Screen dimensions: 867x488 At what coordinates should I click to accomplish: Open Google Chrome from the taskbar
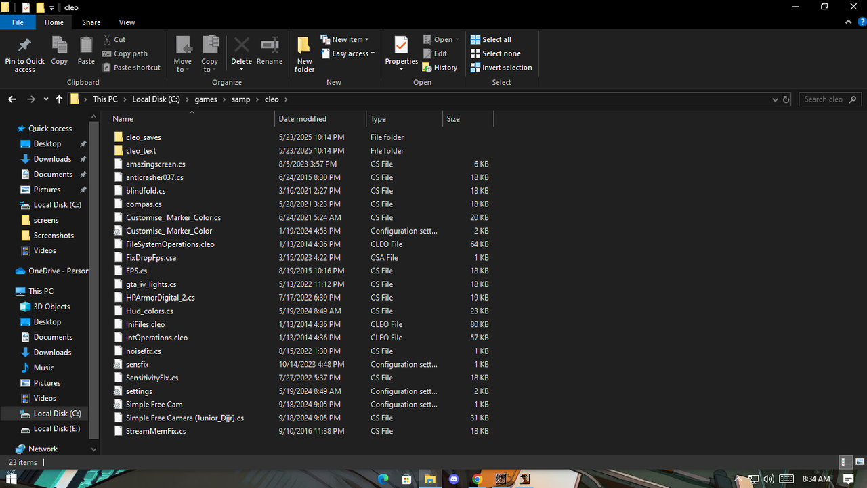(x=478, y=479)
